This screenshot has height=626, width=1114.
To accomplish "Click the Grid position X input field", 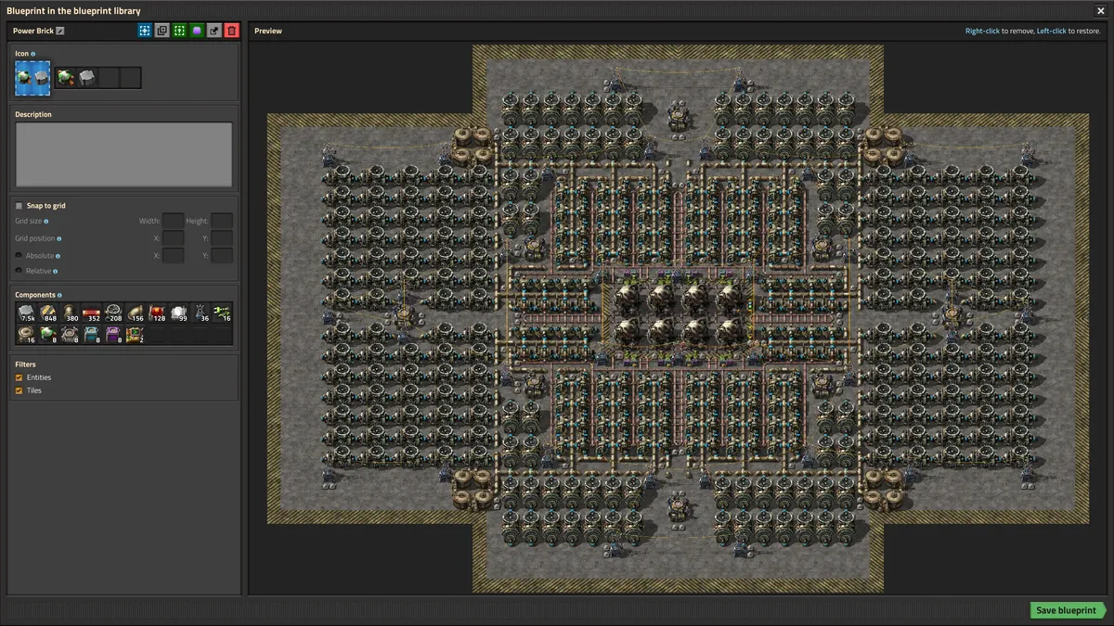I will click(x=173, y=238).
